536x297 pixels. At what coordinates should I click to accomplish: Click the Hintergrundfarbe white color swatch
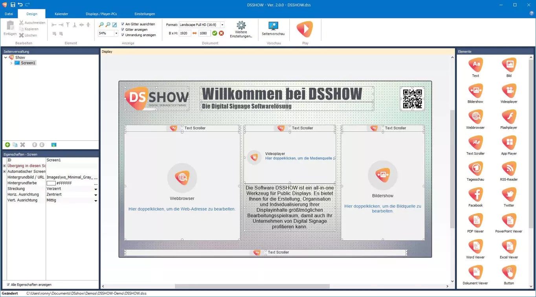pyautogui.click(x=51, y=183)
